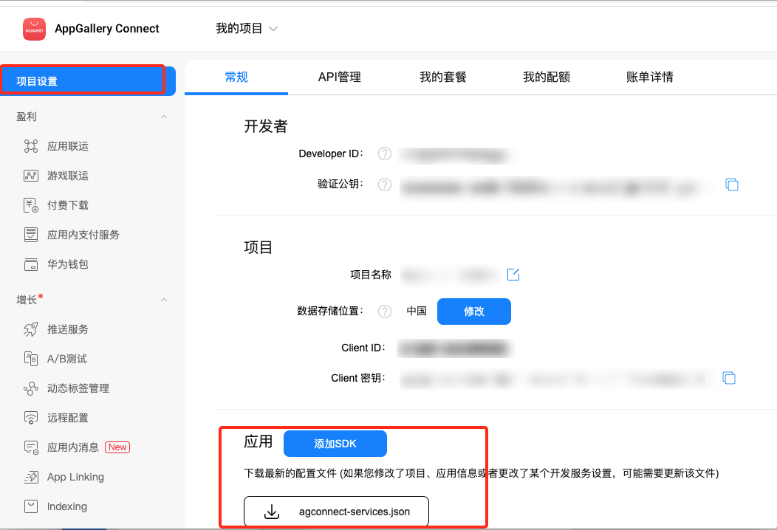Screen dimensions: 777x530
Task: Click the blurred Developer ID value
Action: [x=455, y=155]
